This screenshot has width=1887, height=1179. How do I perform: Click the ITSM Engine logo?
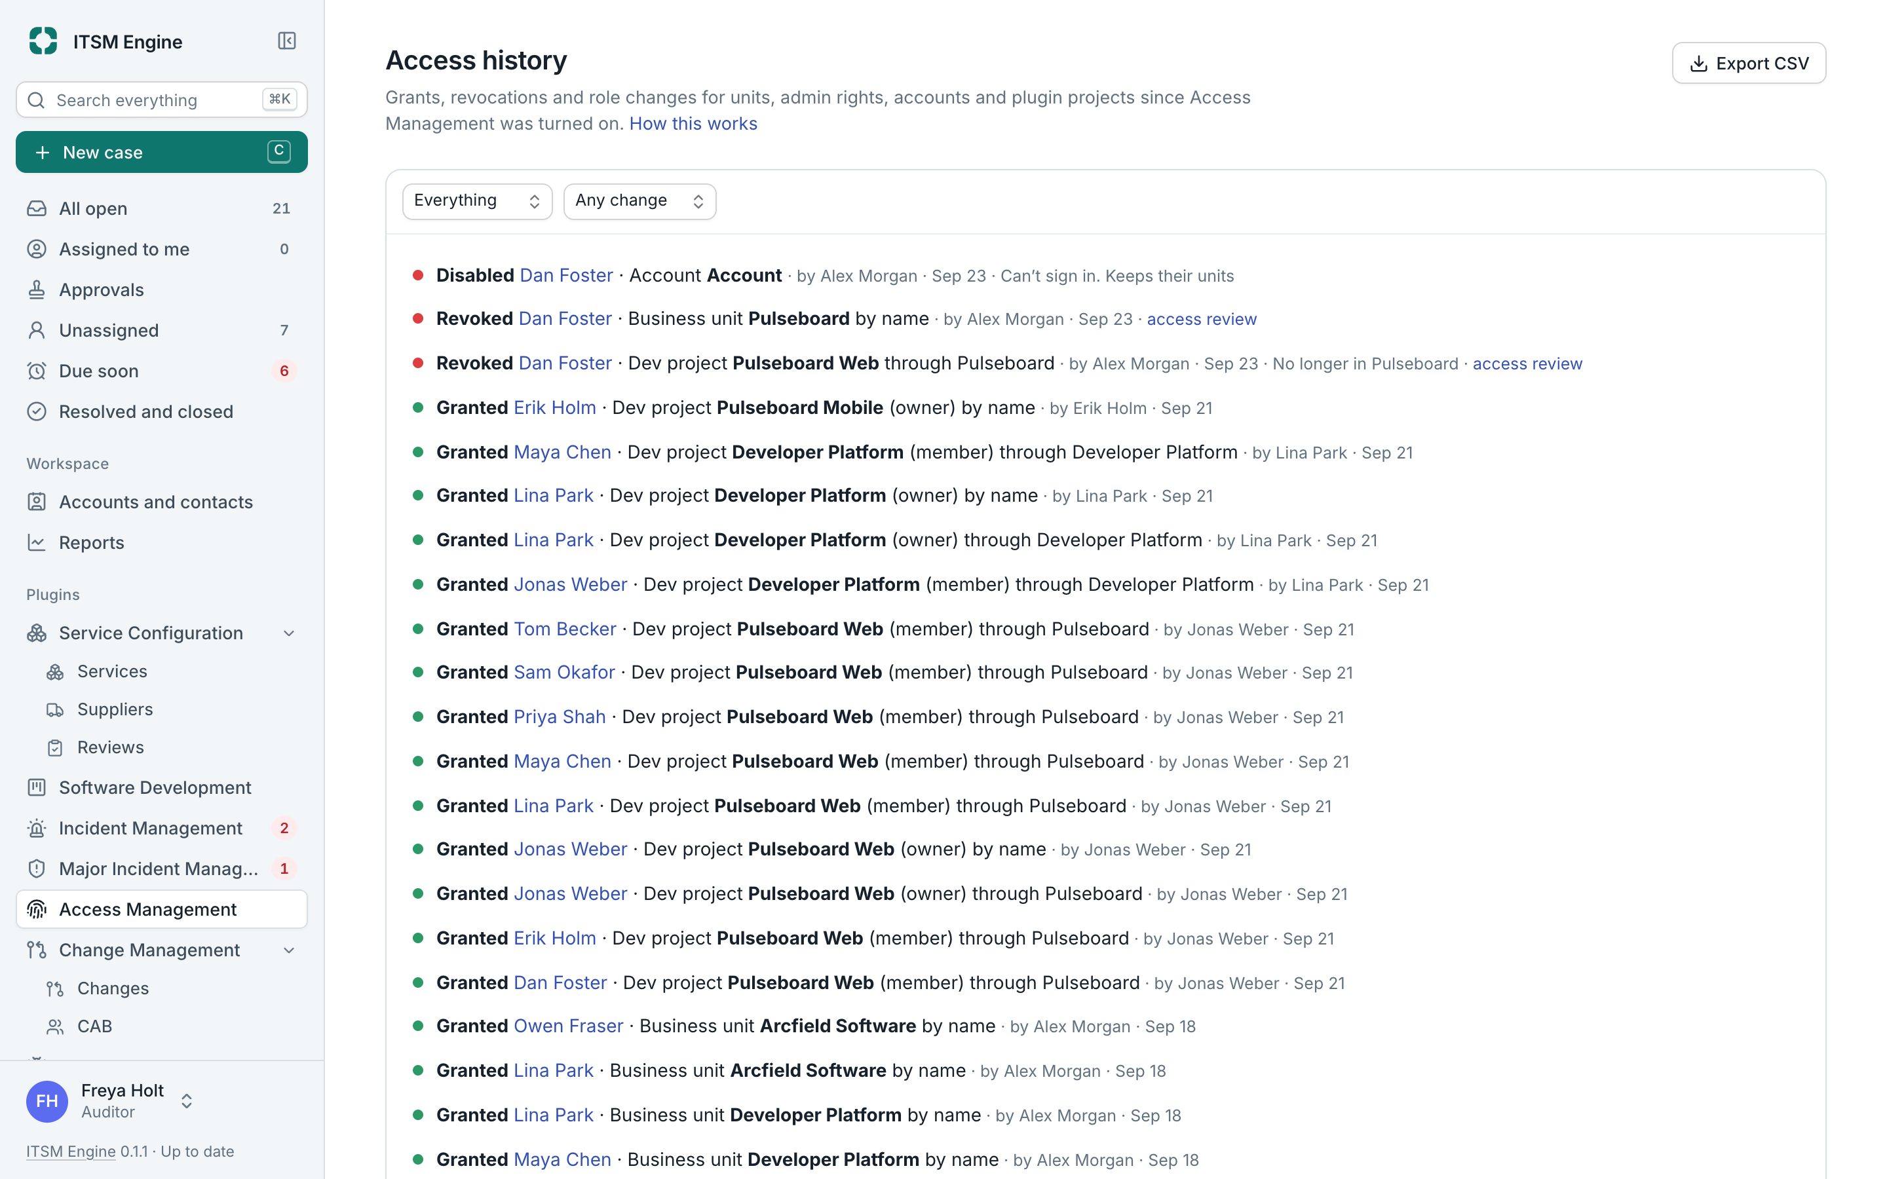coord(43,41)
